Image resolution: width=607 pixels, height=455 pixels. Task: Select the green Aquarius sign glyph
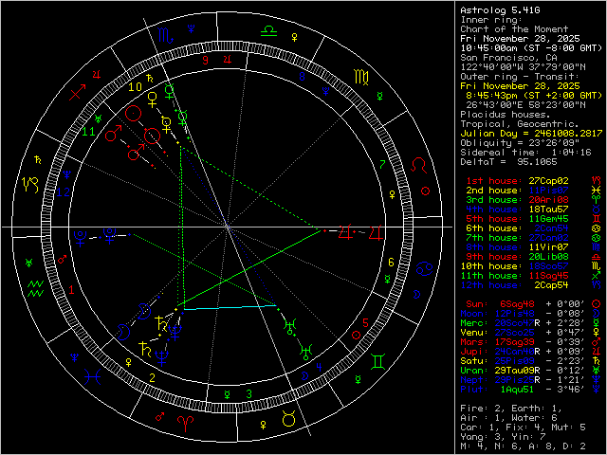[36, 285]
